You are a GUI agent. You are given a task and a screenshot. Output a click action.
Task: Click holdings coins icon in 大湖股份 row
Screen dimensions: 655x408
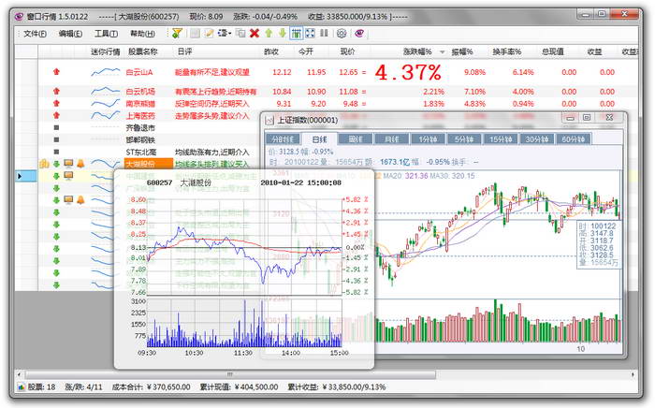[44, 164]
